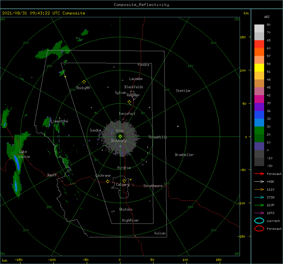Click the red forecast ellipse icon
Viewport: 283px width, 264px height.
coord(259,229)
